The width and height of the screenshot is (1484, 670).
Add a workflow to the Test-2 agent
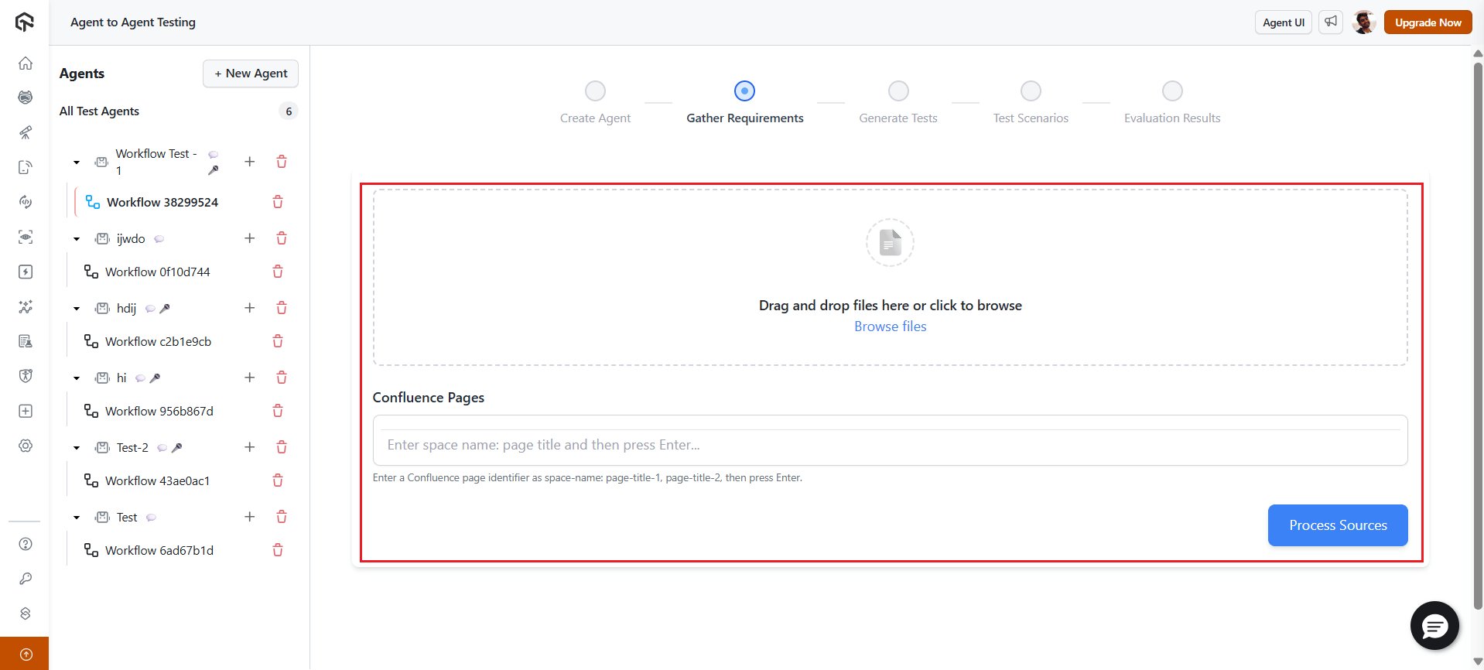249,447
